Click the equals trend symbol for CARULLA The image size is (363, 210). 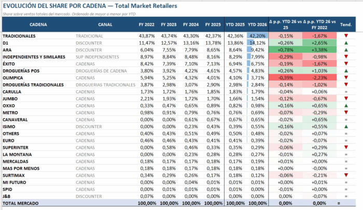346,92
